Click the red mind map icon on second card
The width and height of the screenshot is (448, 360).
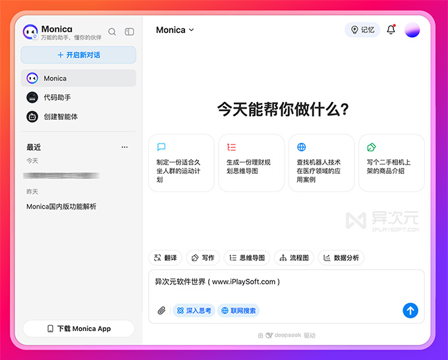tap(231, 147)
